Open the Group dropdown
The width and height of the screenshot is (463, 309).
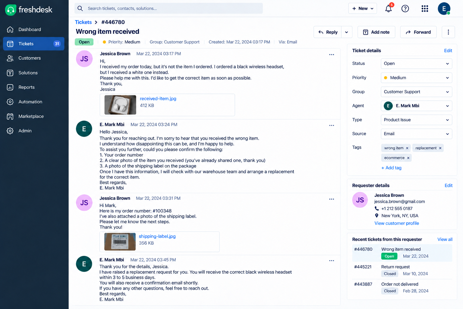click(416, 92)
